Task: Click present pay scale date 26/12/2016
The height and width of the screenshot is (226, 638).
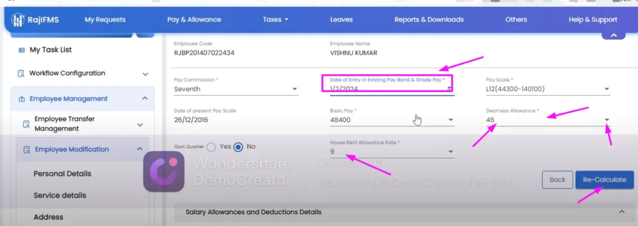Action: coord(191,120)
